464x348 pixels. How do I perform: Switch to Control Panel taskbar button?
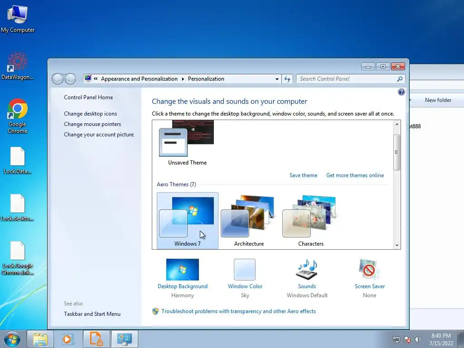click(124, 339)
